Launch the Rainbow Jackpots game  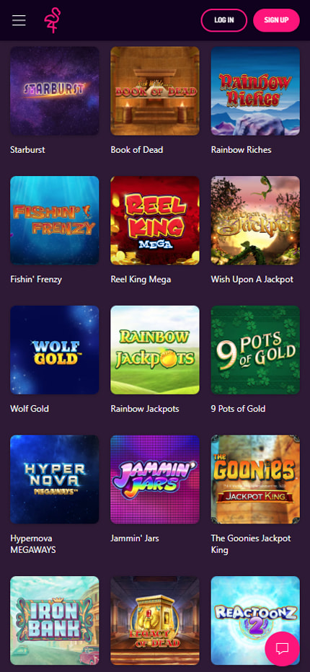tap(155, 350)
